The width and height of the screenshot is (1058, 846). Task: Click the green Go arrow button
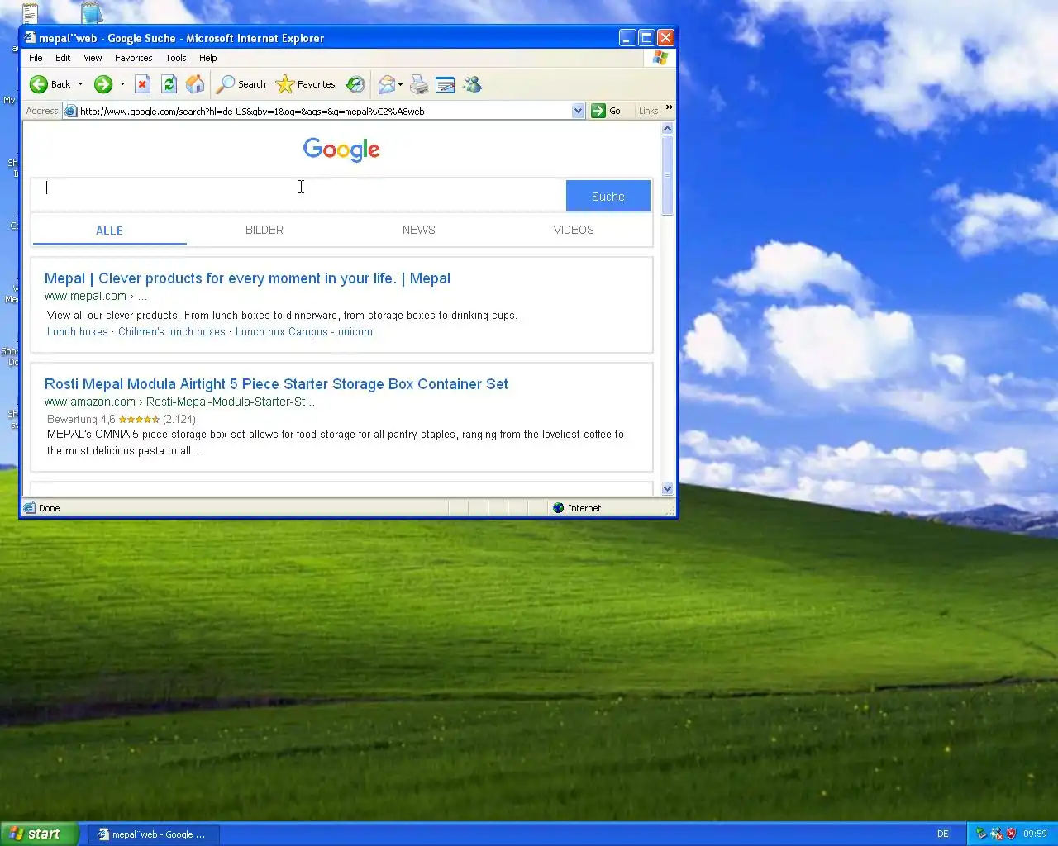pos(598,111)
